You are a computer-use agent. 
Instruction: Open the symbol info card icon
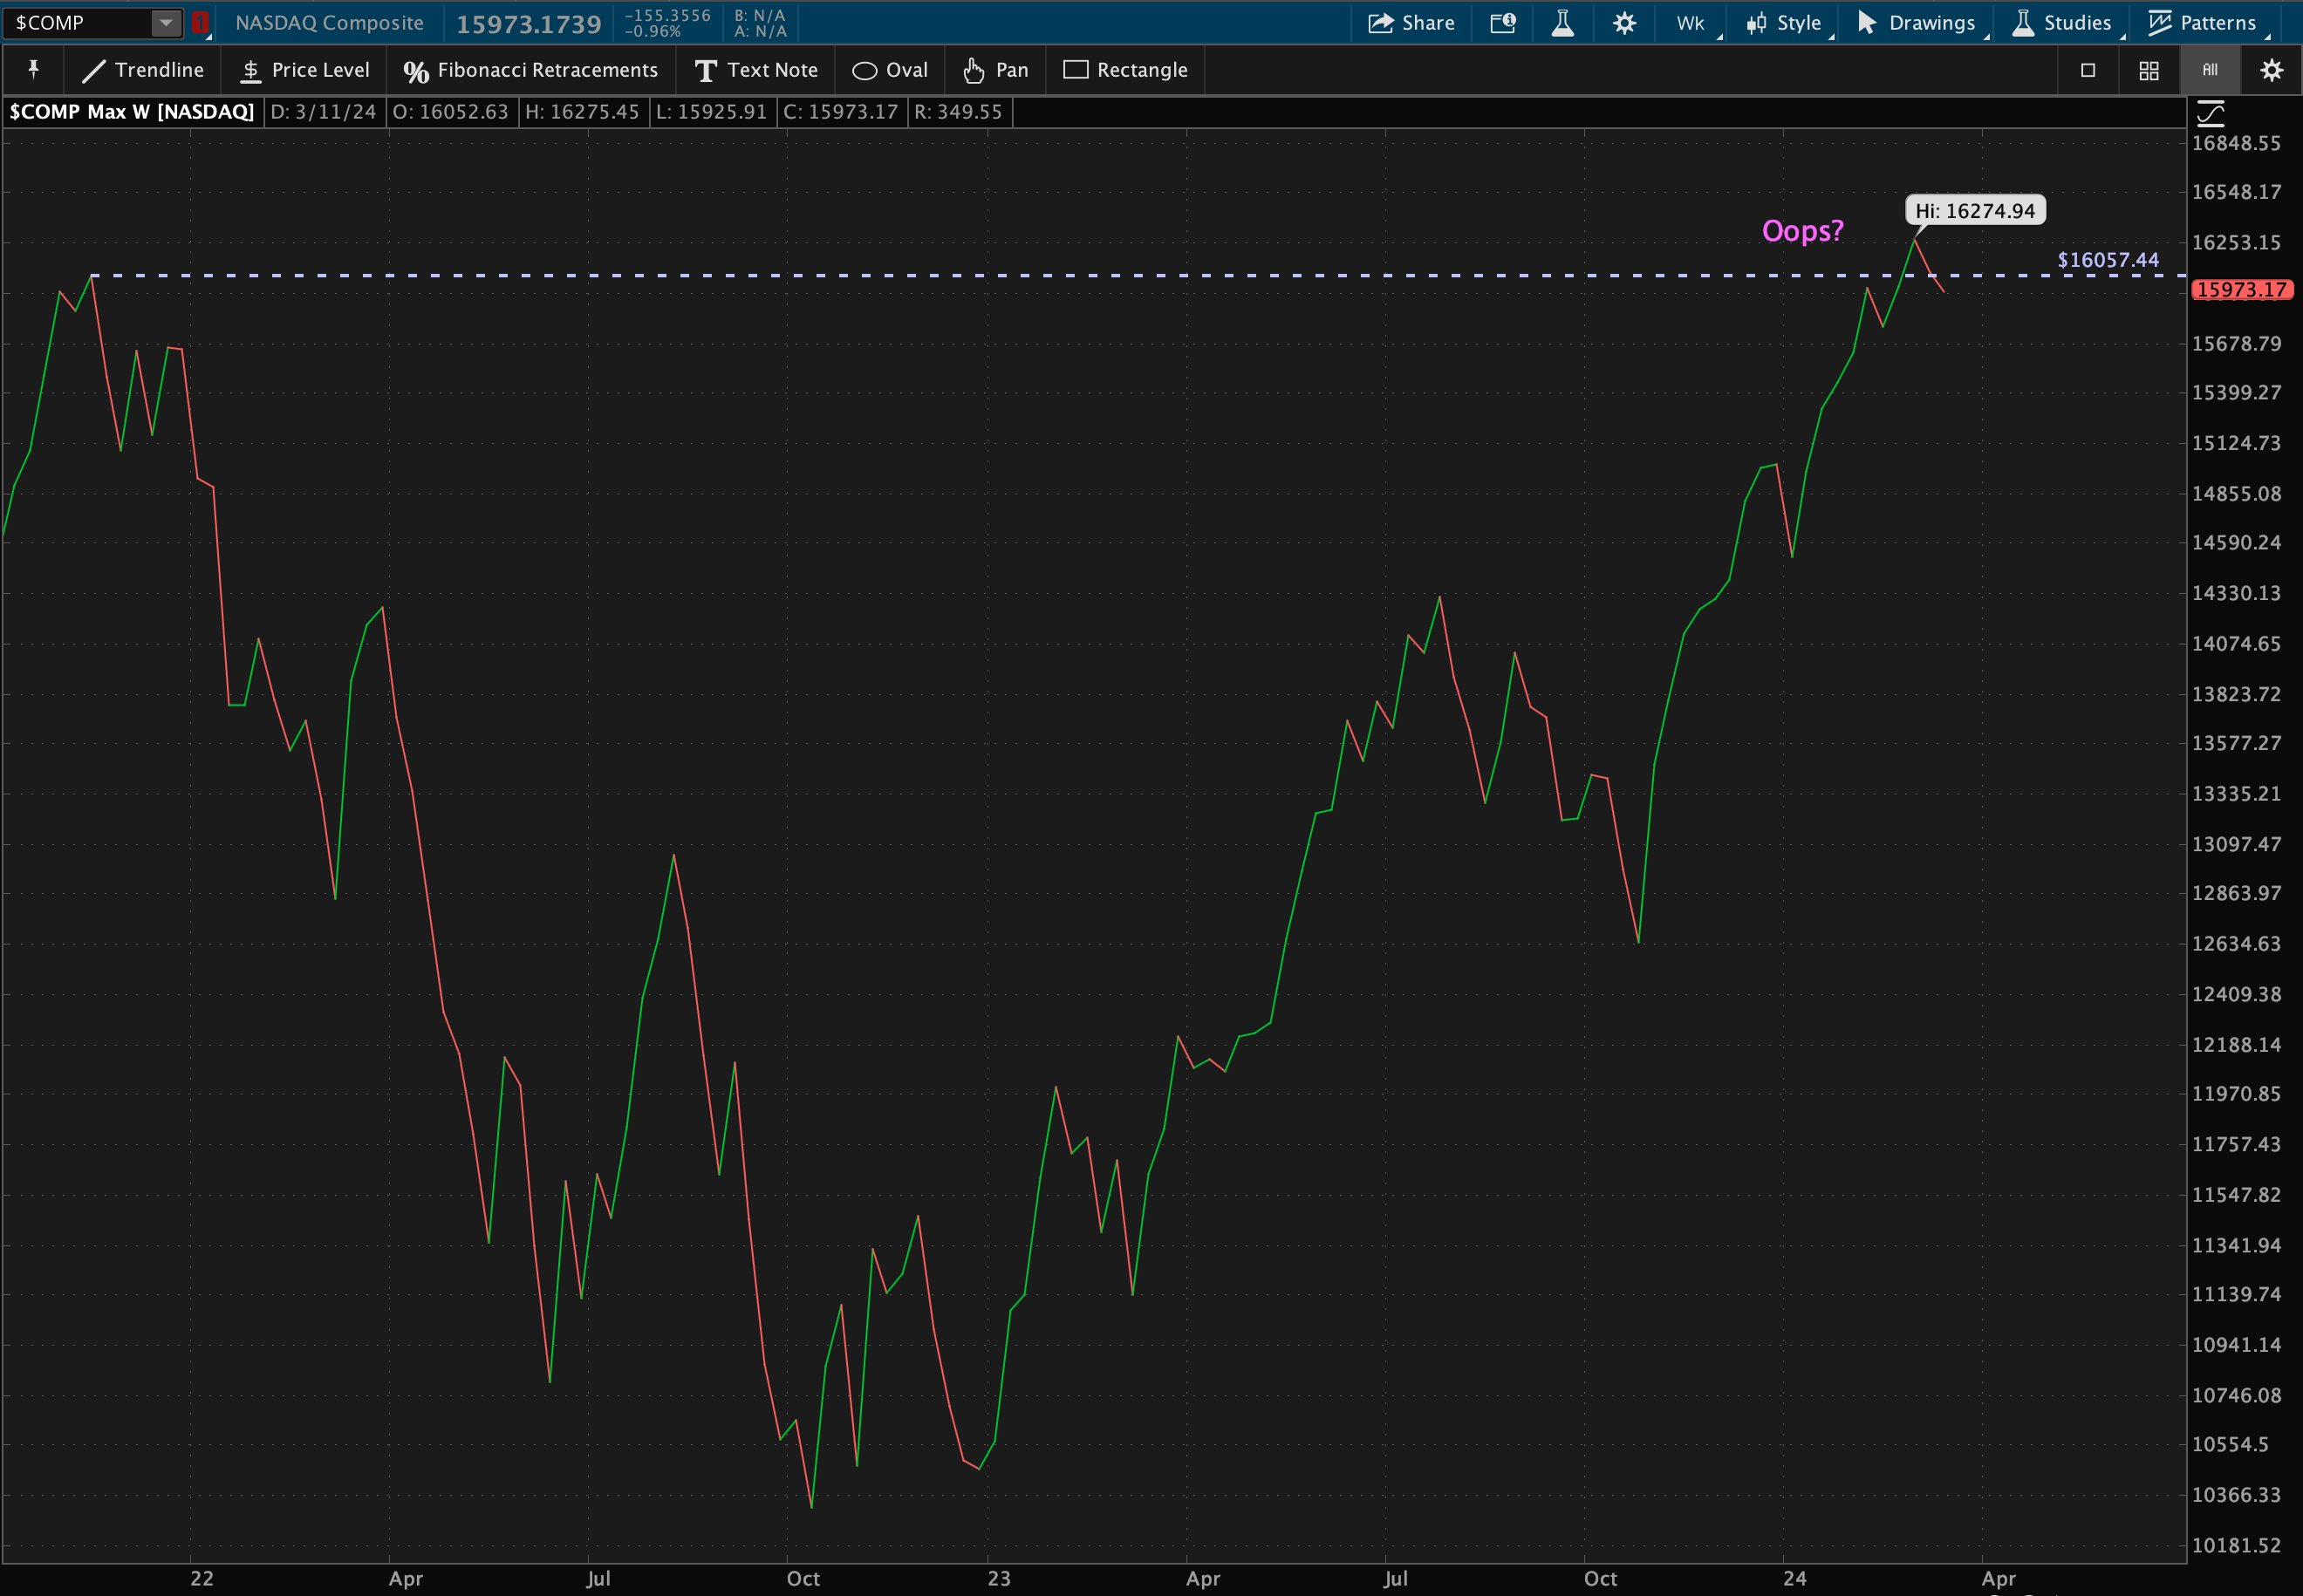coord(1503,23)
